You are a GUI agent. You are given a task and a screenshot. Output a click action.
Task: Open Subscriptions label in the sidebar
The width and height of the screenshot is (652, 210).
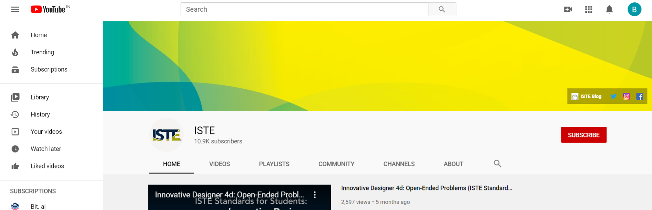[x=49, y=69]
